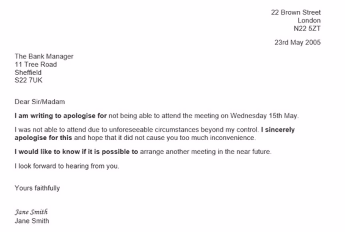Click the date '23rd May 2005'

click(297, 43)
